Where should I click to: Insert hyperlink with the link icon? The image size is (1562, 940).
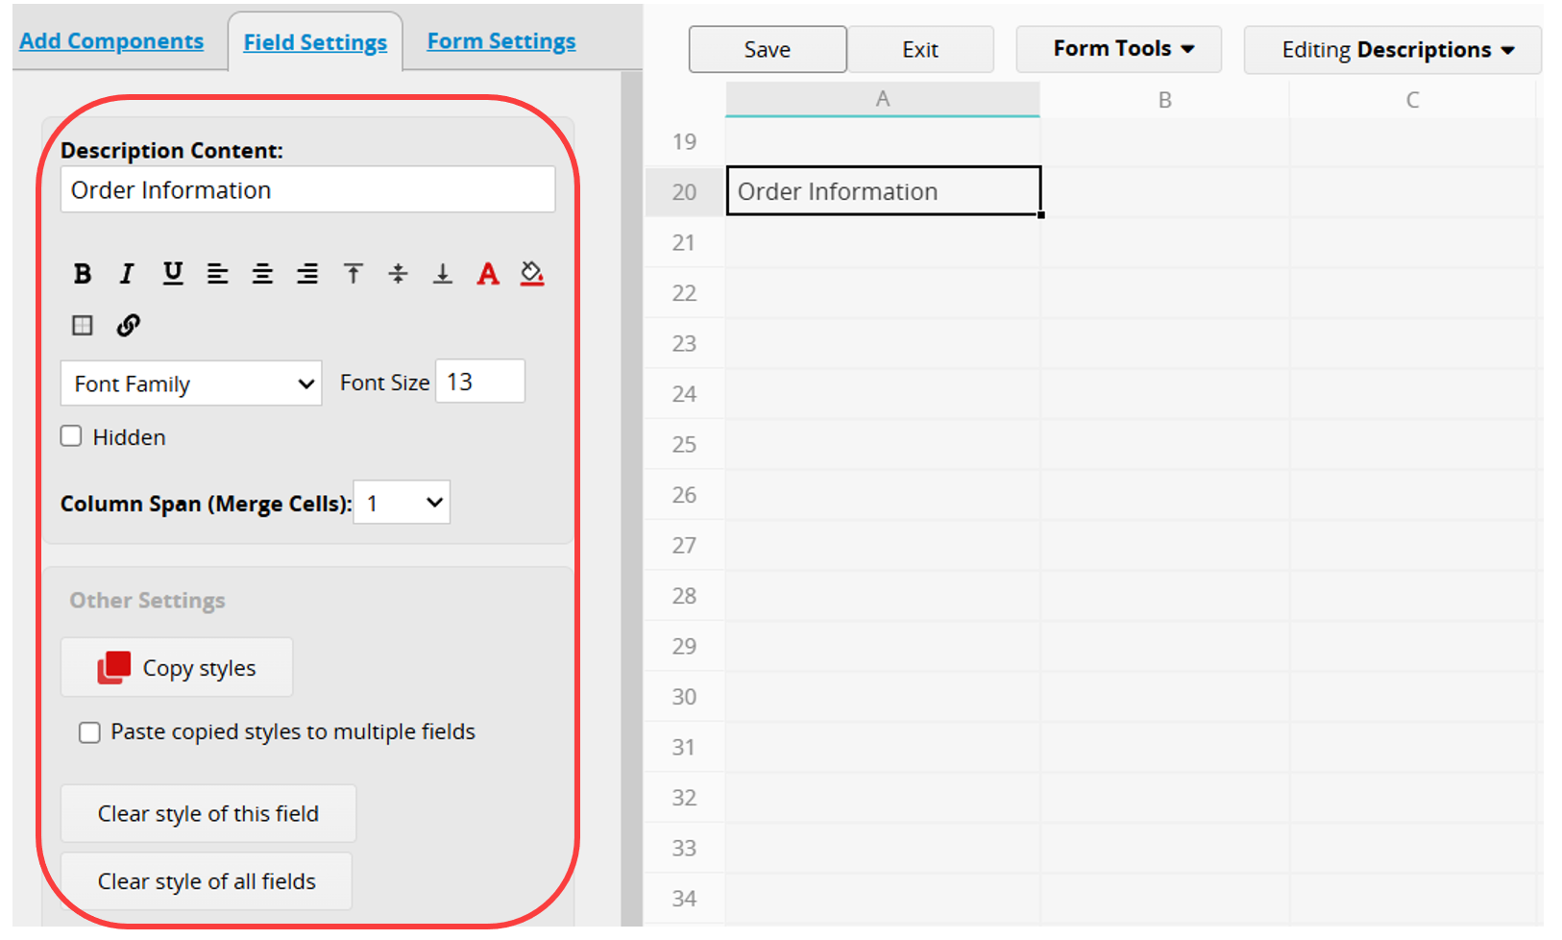[128, 325]
